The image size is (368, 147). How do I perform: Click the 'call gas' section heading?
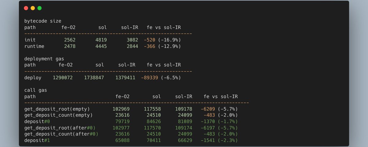(36, 90)
